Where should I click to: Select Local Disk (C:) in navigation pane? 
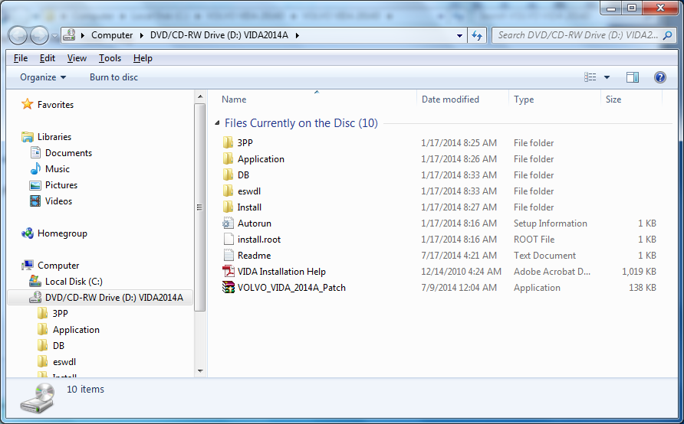click(74, 282)
